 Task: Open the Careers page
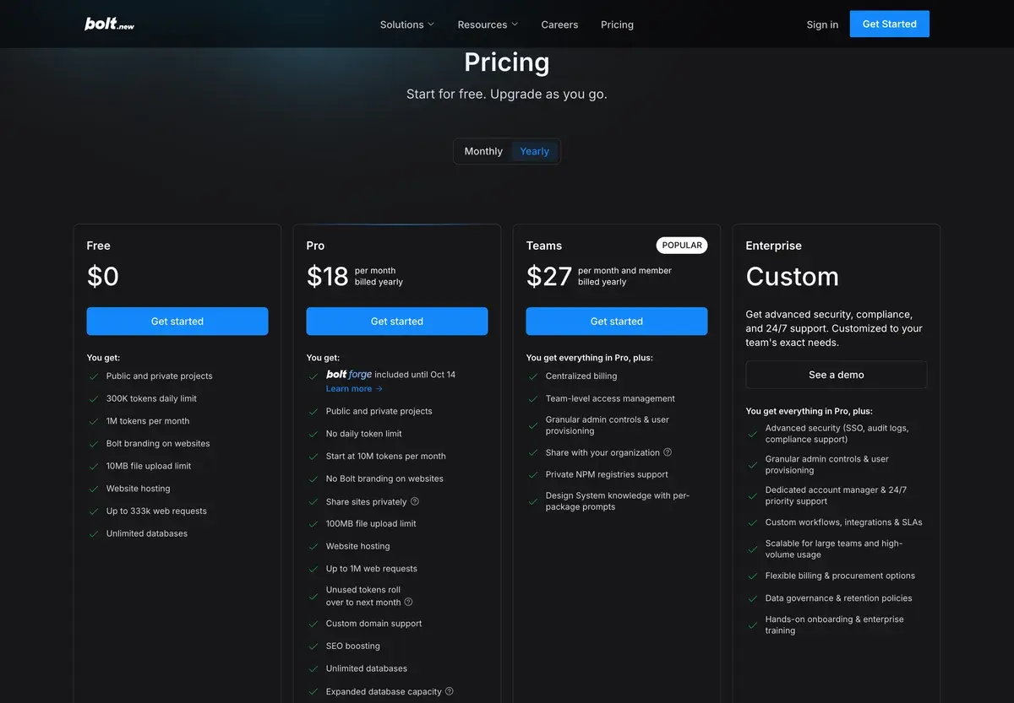559,24
